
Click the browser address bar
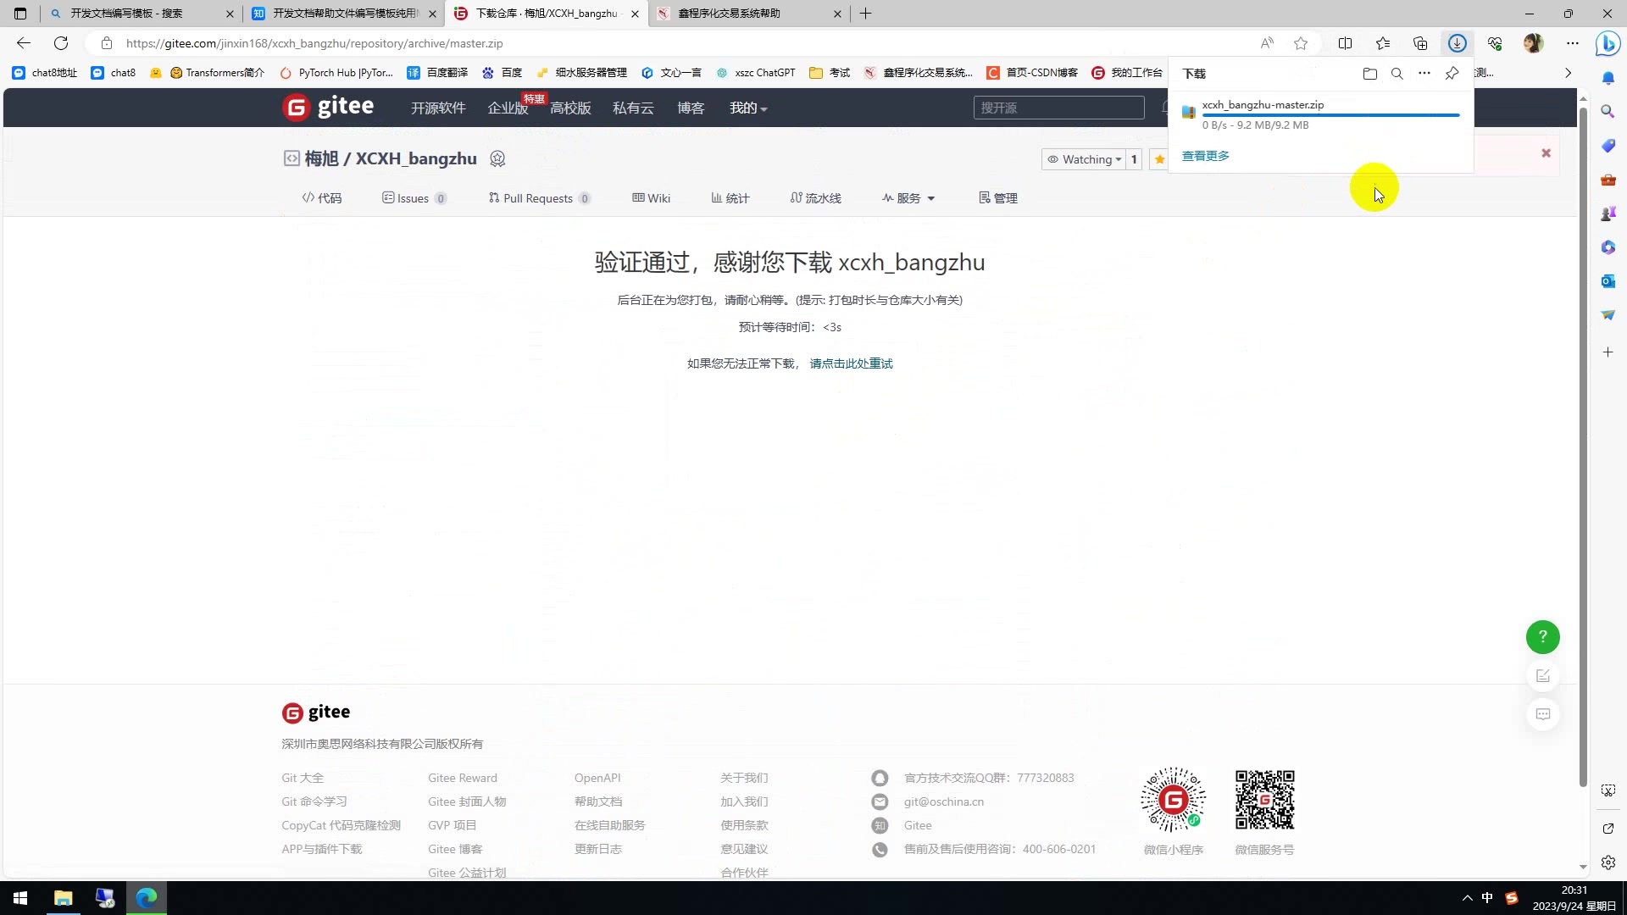(x=678, y=43)
